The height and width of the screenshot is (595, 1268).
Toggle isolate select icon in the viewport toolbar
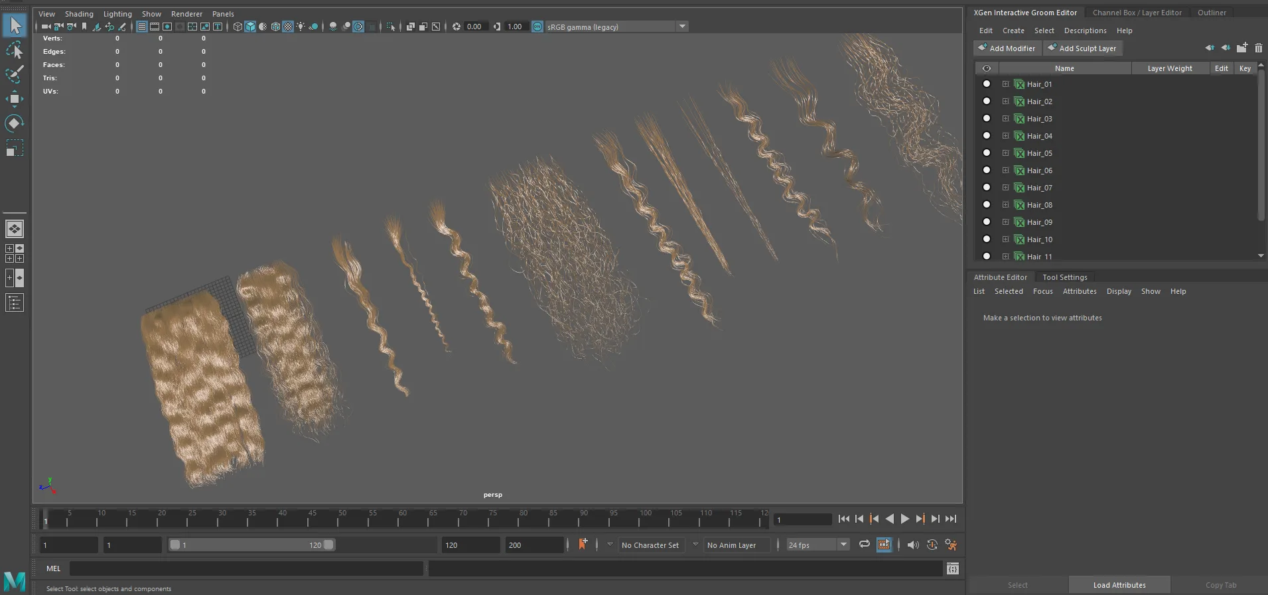pos(391,27)
